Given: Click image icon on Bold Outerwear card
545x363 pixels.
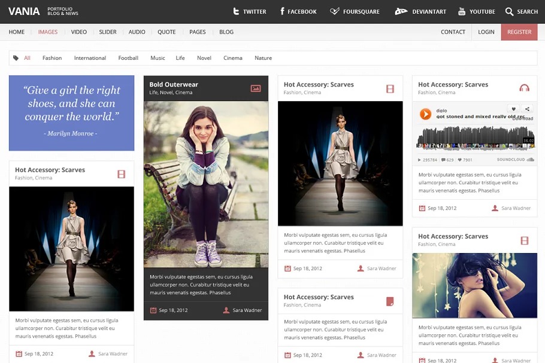Looking at the screenshot, I should 256,89.
